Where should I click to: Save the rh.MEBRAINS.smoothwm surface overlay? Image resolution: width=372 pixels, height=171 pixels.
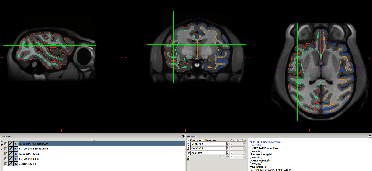point(6,143)
